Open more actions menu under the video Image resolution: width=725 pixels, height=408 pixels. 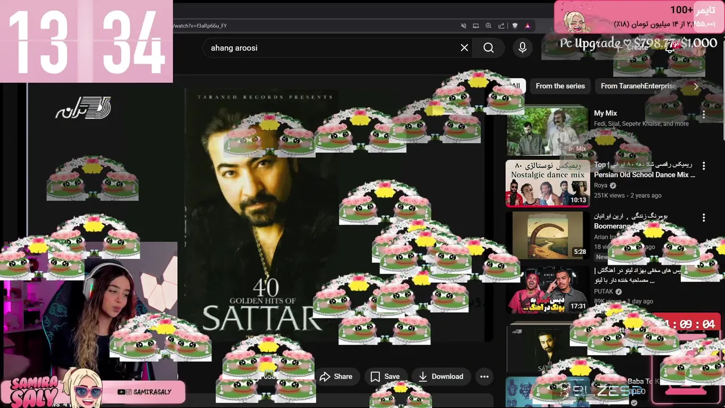pyautogui.click(x=484, y=376)
